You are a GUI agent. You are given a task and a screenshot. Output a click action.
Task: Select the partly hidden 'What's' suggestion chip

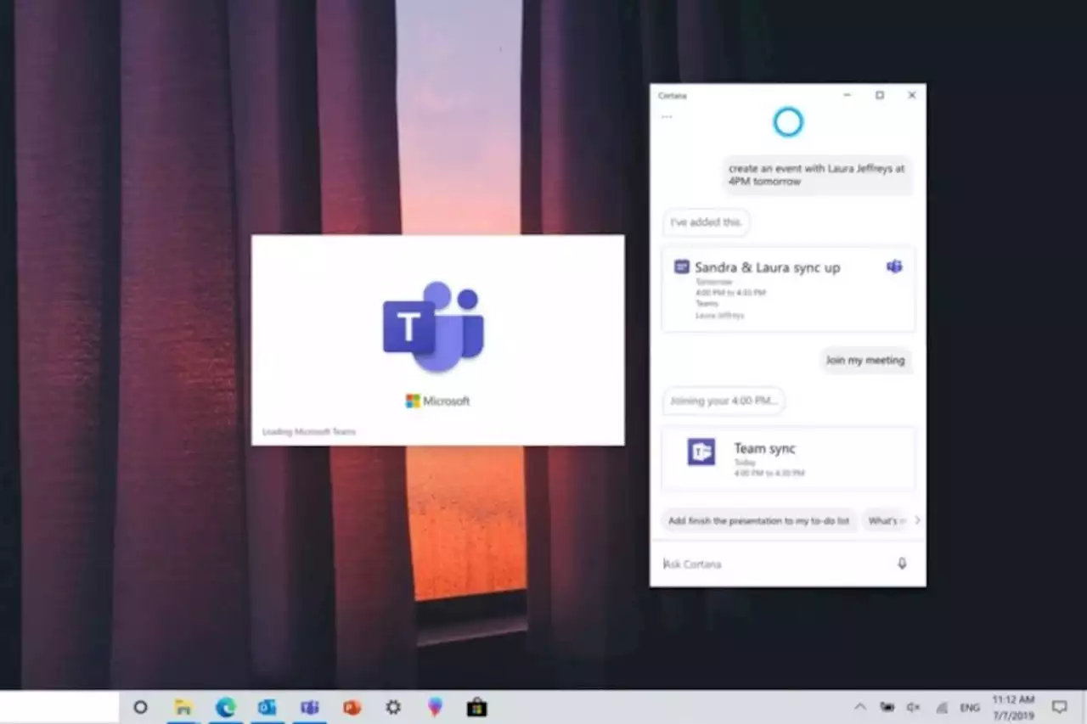[887, 521]
